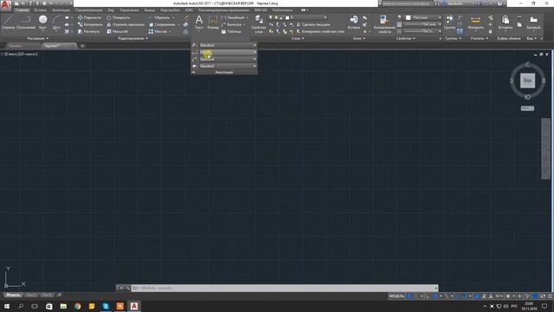Open Skype from the taskbar
This screenshot has height=312, width=554.
coord(106,306)
